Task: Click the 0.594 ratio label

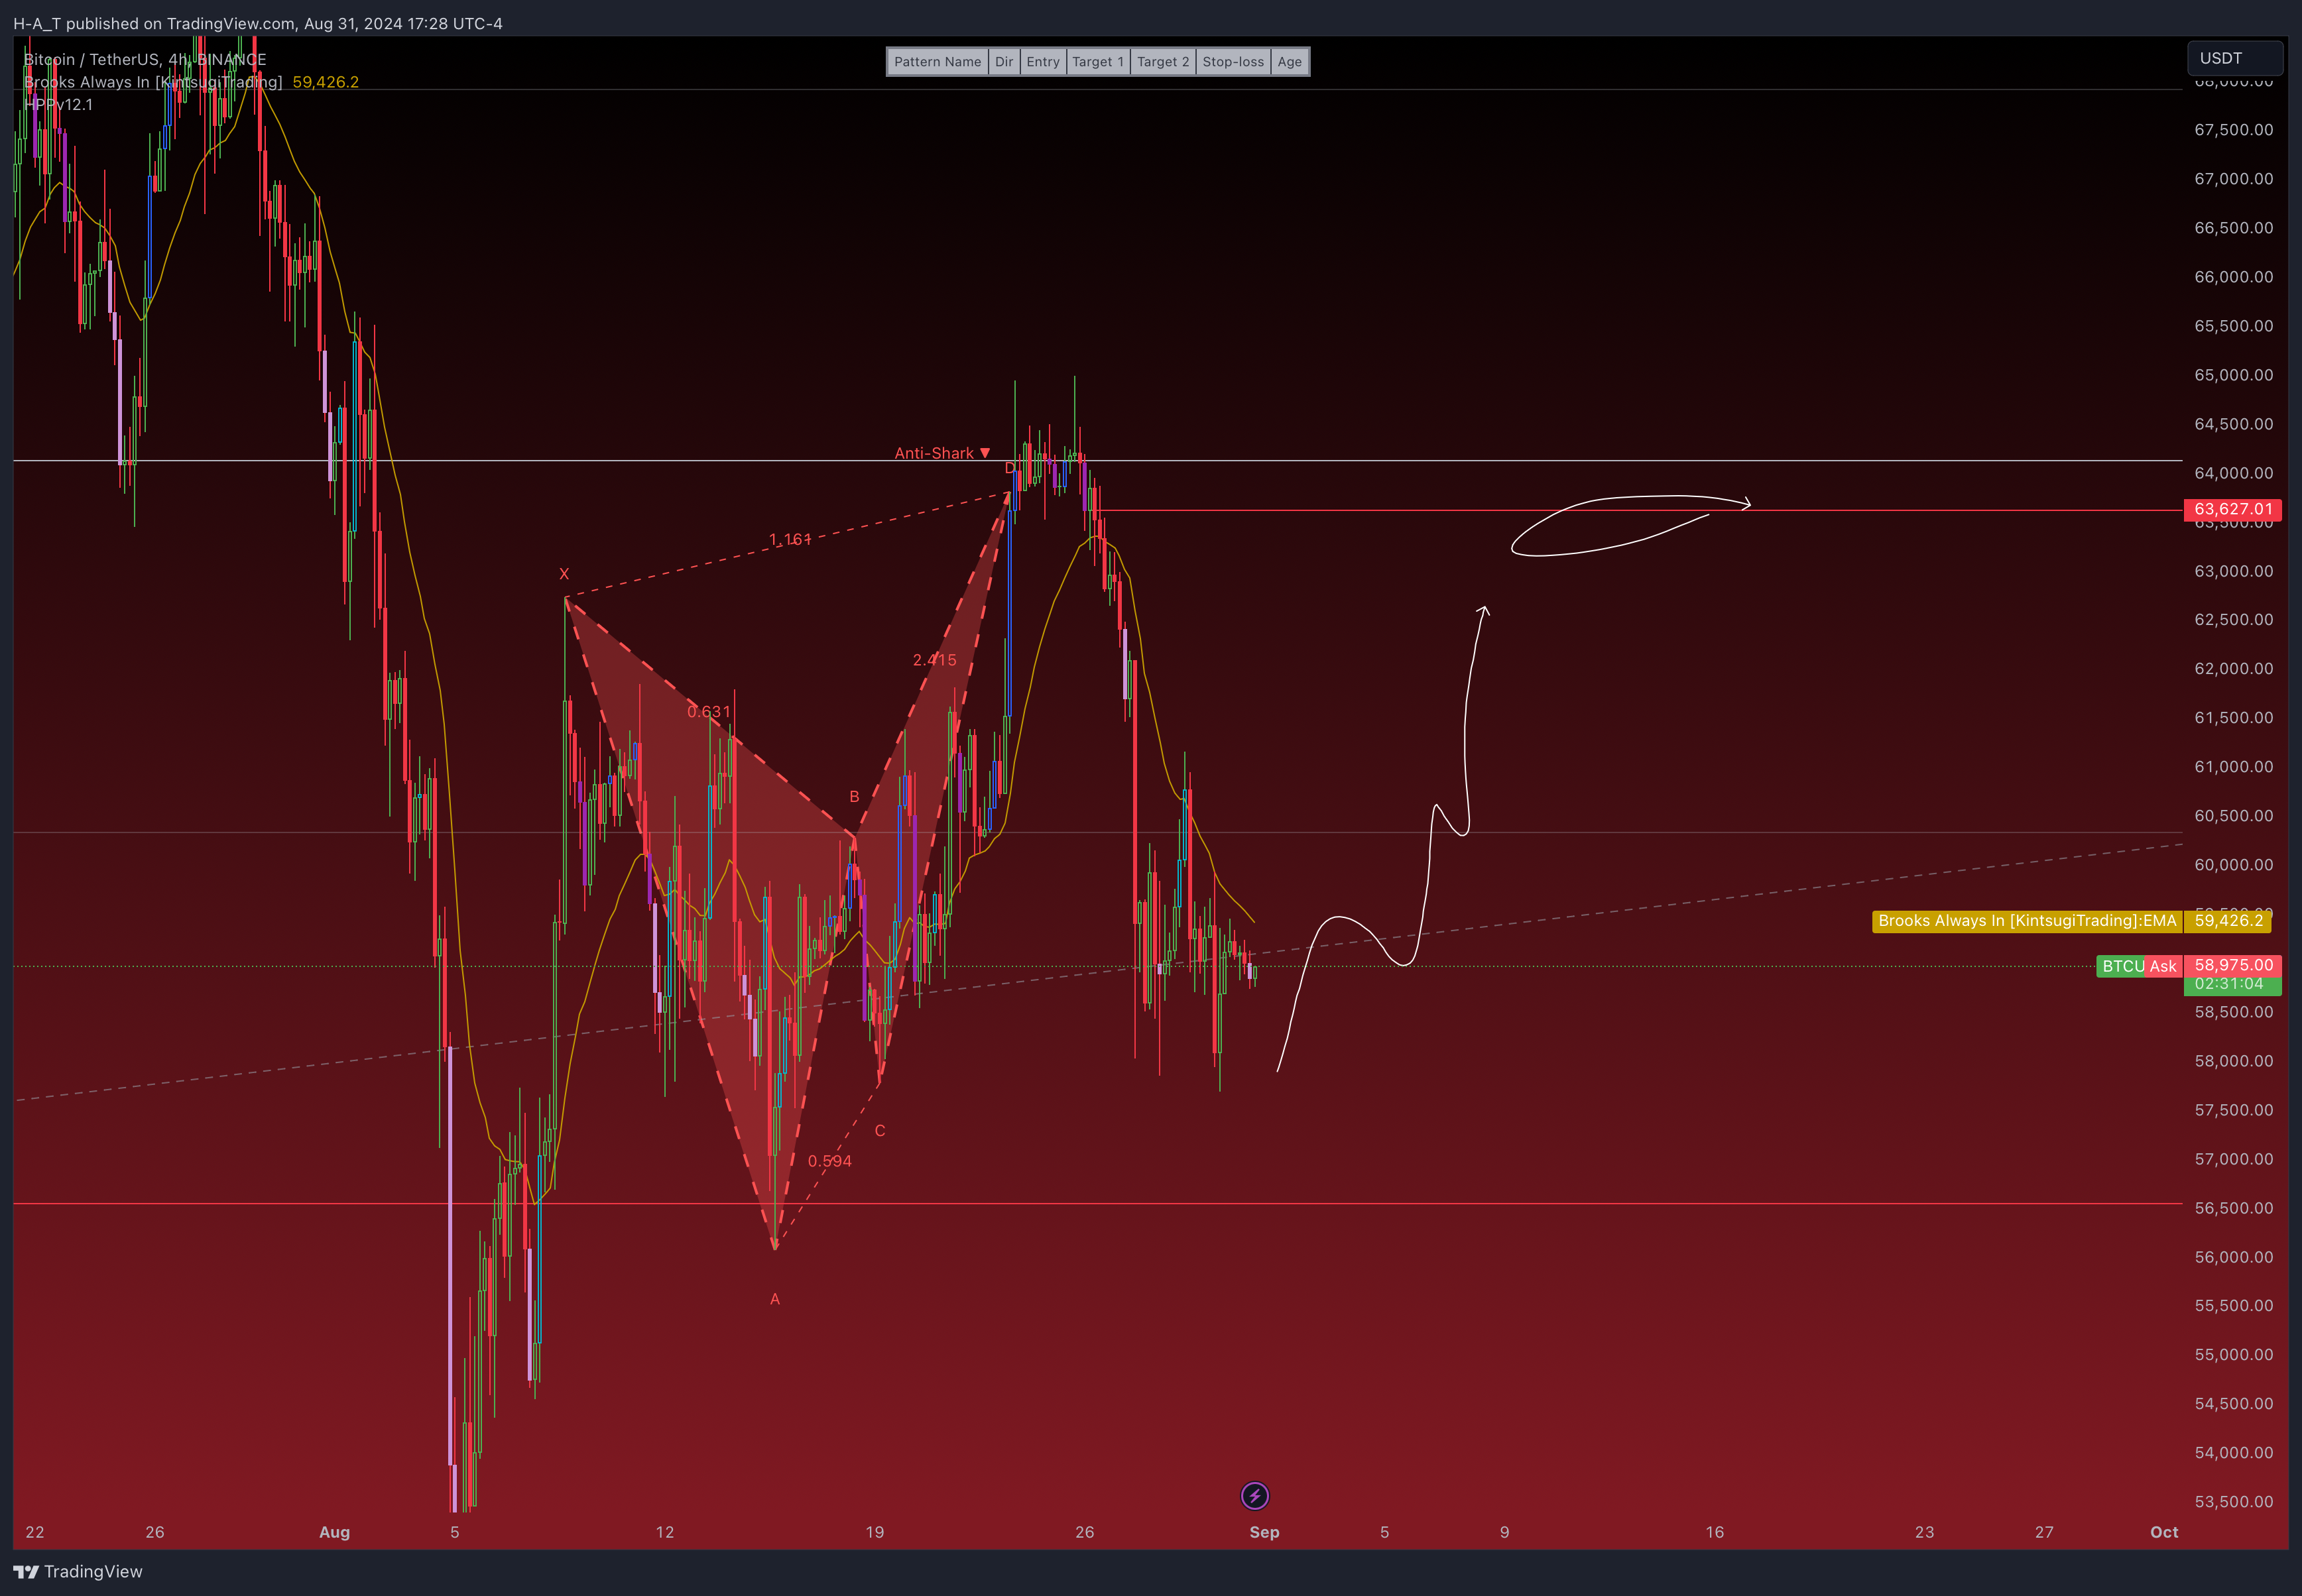Action: [830, 1161]
